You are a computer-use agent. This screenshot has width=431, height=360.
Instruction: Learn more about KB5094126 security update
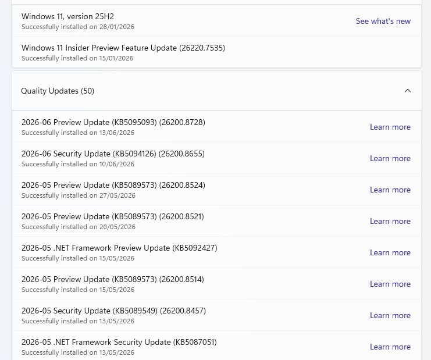coord(390,158)
